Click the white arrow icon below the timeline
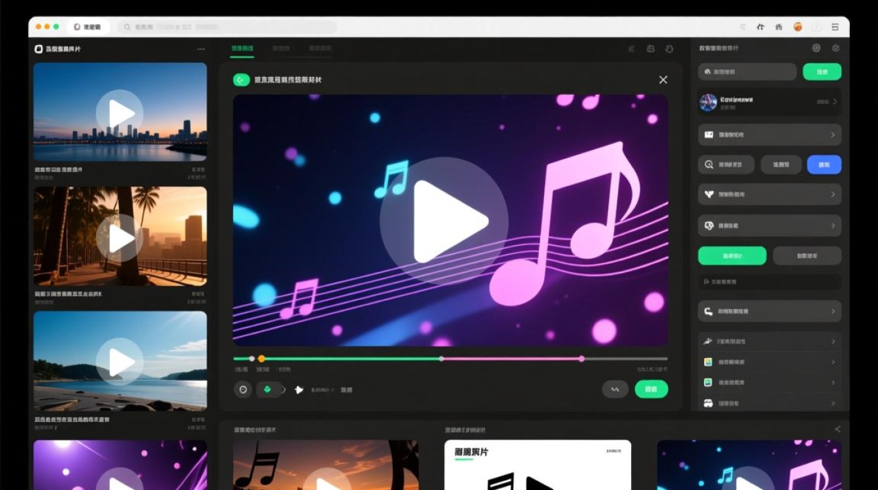 click(x=299, y=389)
